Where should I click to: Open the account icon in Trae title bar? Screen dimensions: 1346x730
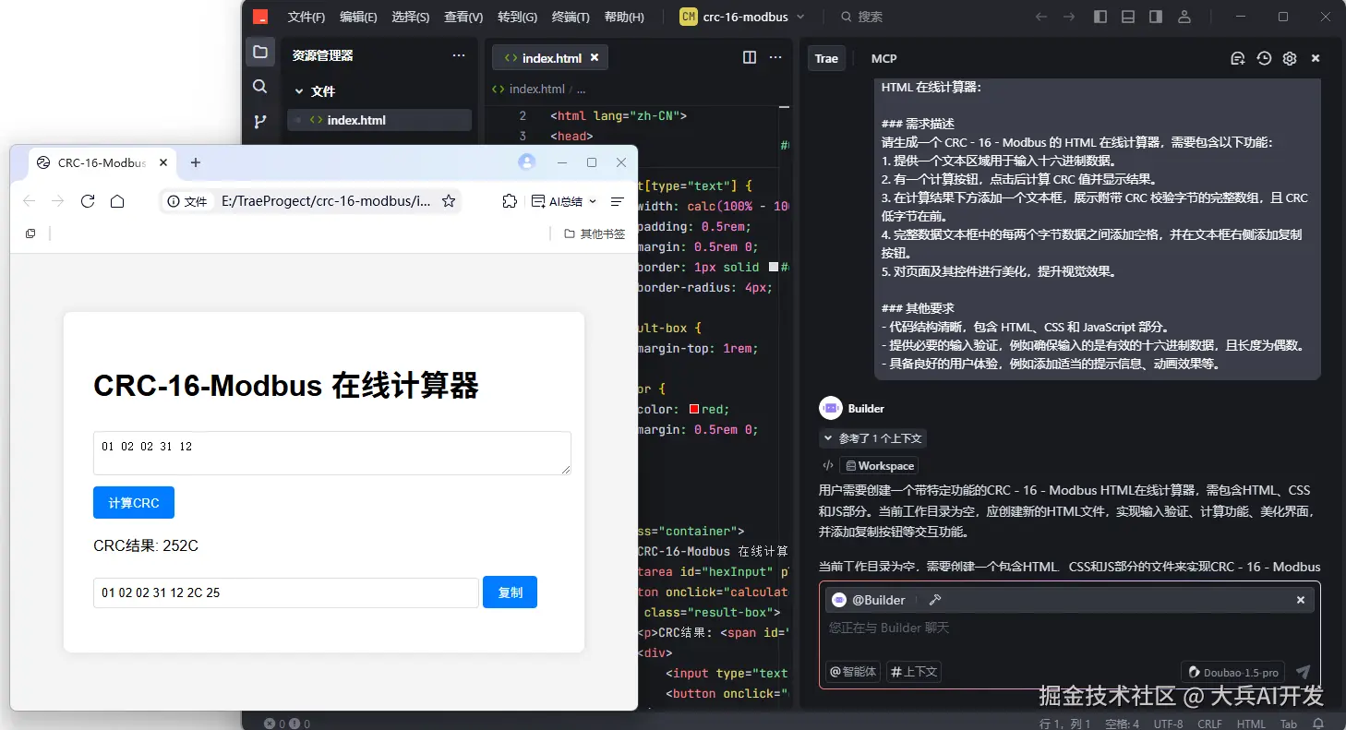1184,17
